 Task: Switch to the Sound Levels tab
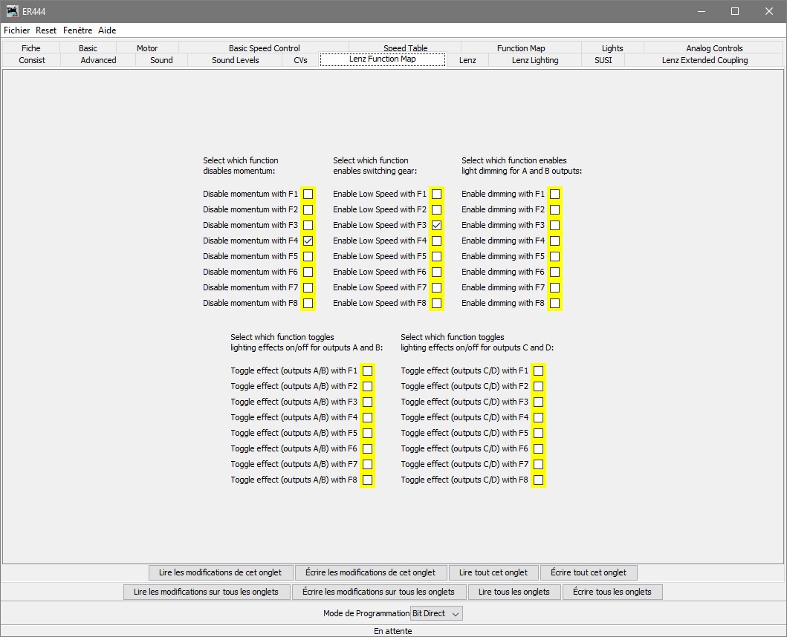(x=235, y=60)
